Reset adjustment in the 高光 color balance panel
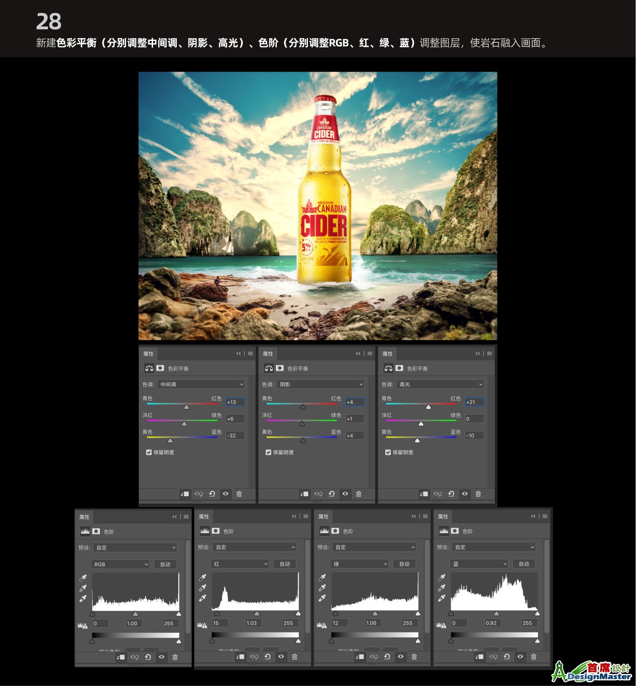Viewport: 636px width, 686px height. tap(451, 494)
